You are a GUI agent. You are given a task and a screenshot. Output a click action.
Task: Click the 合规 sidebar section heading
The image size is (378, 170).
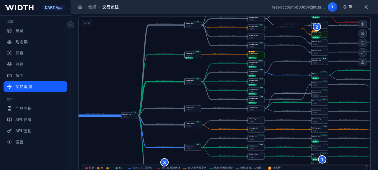pyautogui.click(x=10, y=22)
